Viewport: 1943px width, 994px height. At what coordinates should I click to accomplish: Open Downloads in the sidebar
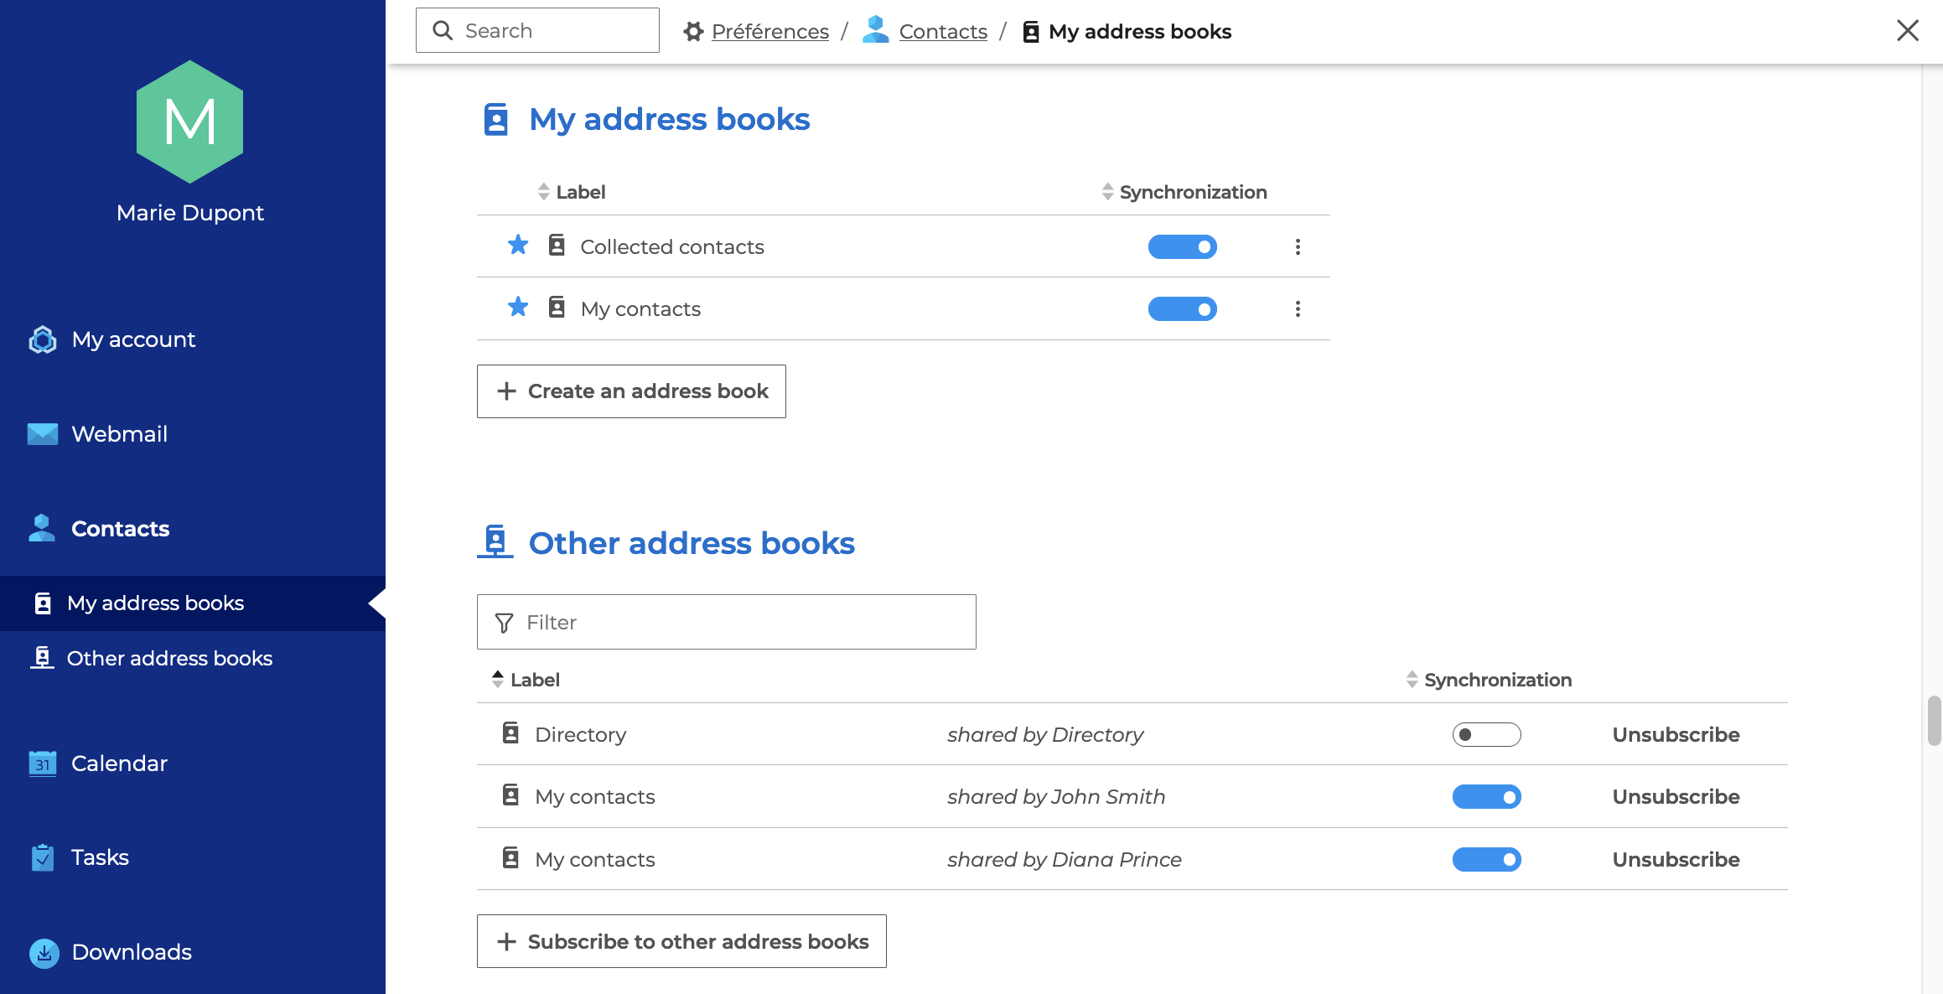click(132, 952)
